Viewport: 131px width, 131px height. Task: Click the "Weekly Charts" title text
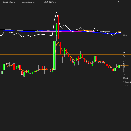tap(9, 2)
